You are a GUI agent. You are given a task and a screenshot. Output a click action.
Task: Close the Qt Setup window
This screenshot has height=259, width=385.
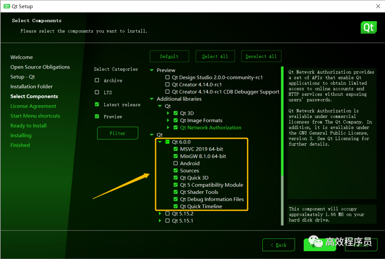[378, 6]
